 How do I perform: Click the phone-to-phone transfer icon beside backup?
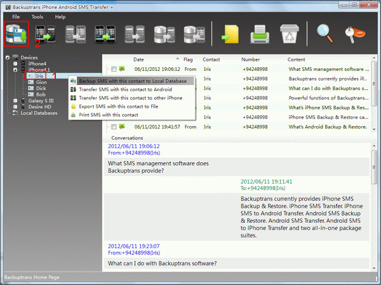coord(46,34)
